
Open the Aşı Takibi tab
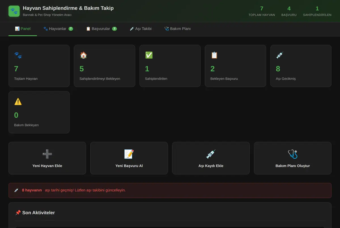[x=141, y=29]
